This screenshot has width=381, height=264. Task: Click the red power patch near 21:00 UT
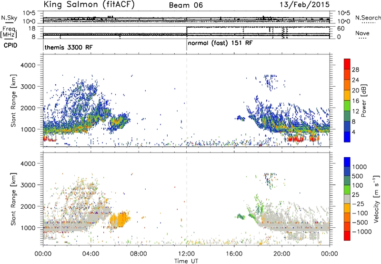point(295,139)
